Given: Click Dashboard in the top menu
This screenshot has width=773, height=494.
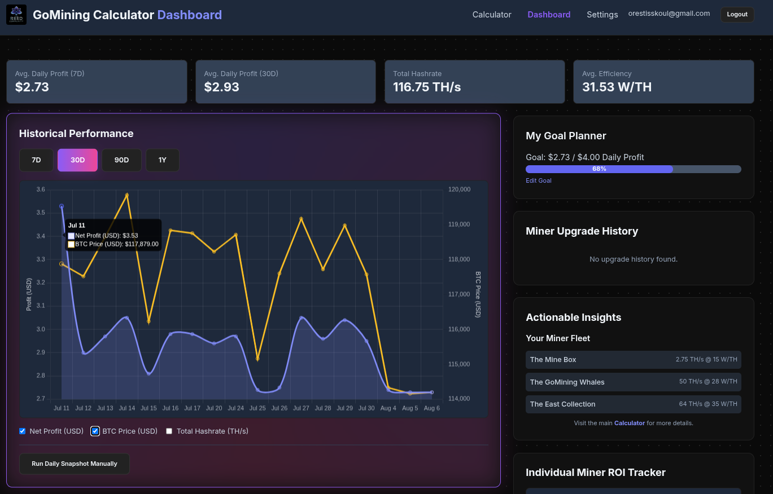Looking at the screenshot, I should [x=548, y=15].
